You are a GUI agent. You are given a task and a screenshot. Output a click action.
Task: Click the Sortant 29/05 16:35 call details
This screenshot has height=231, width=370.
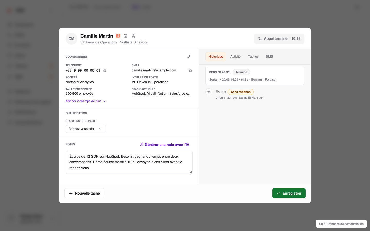(x=243, y=80)
